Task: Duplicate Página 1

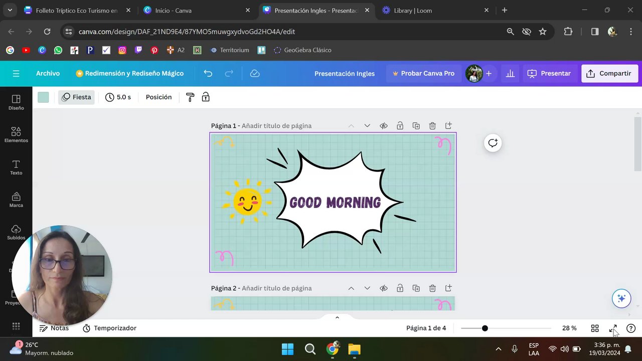Action: 416,126
